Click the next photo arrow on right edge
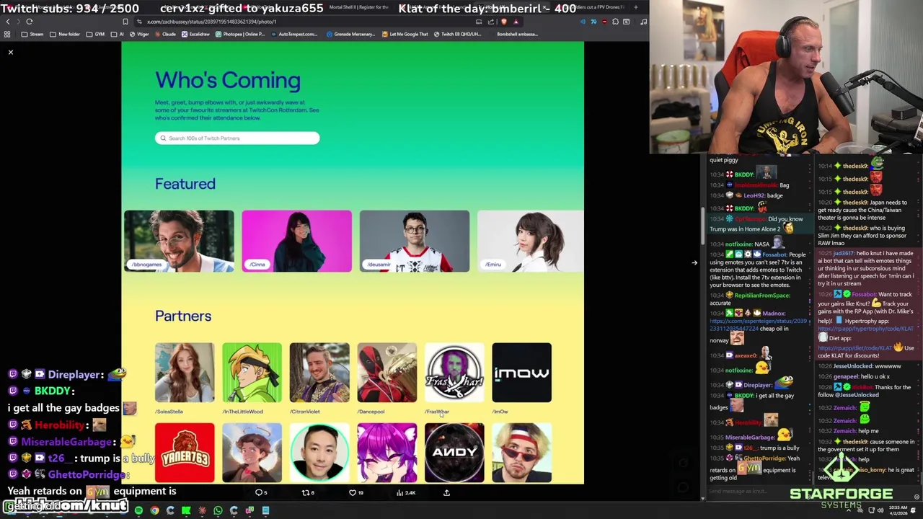 694,262
